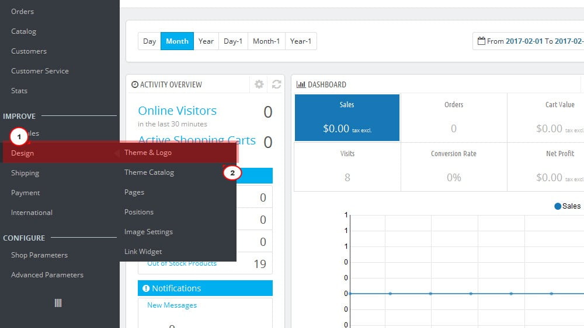Select the Sales tile in Dashboard

[347, 118]
